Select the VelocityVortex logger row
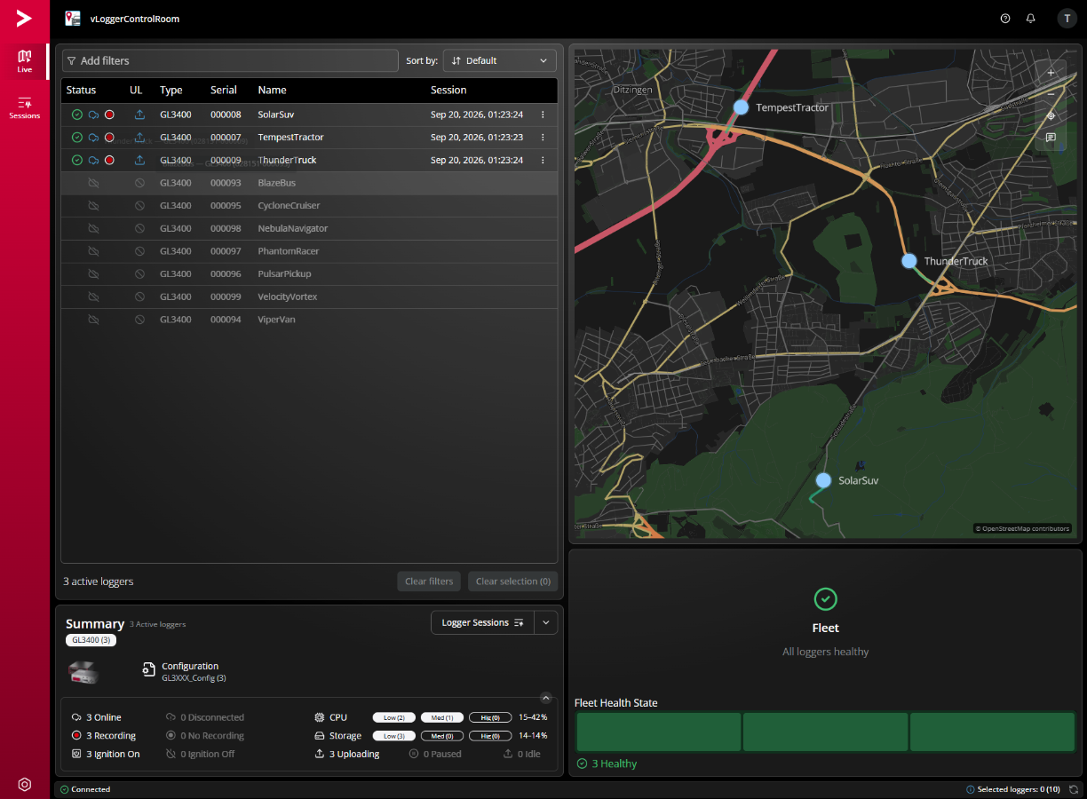The height and width of the screenshot is (799, 1087). tap(309, 297)
